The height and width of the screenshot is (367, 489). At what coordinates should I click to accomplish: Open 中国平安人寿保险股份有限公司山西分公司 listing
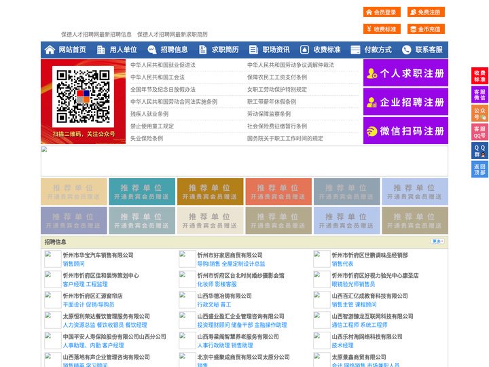coord(115,336)
